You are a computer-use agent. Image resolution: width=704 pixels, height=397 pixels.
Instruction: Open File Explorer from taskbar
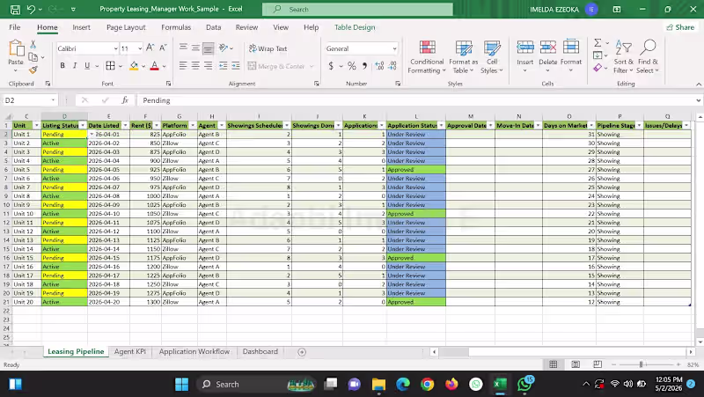(378, 385)
